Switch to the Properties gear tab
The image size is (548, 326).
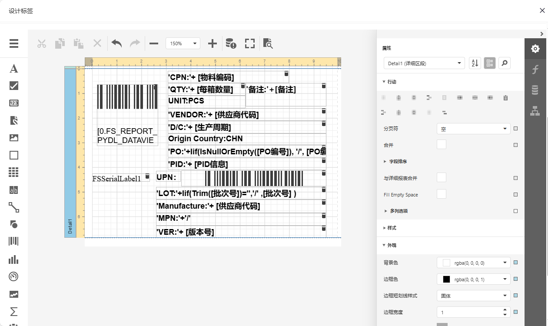(x=535, y=49)
